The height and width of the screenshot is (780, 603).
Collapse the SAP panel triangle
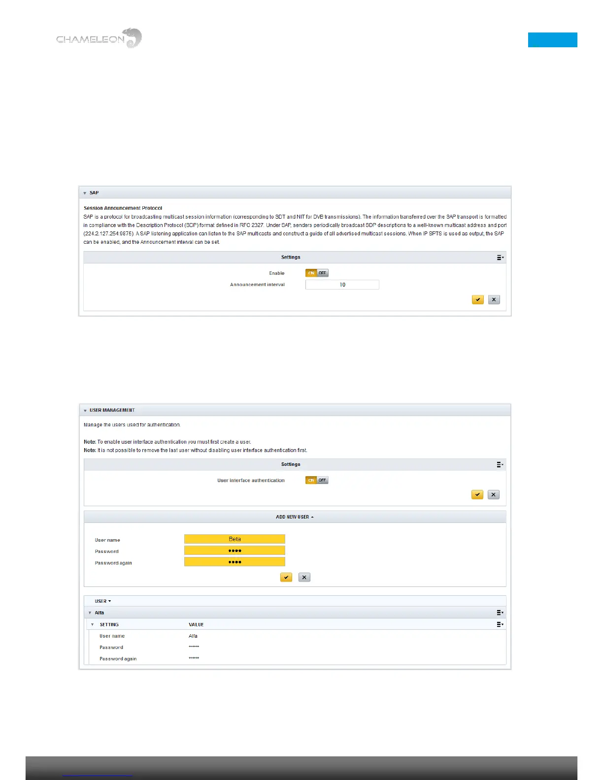pos(85,193)
